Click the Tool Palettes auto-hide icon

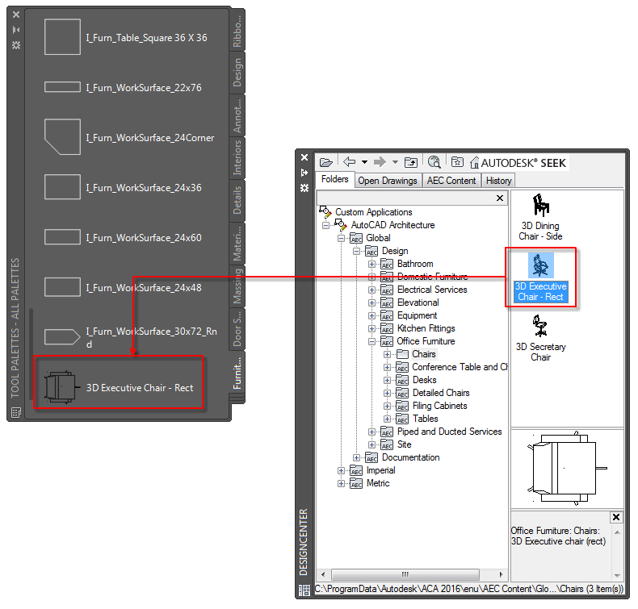click(16, 30)
